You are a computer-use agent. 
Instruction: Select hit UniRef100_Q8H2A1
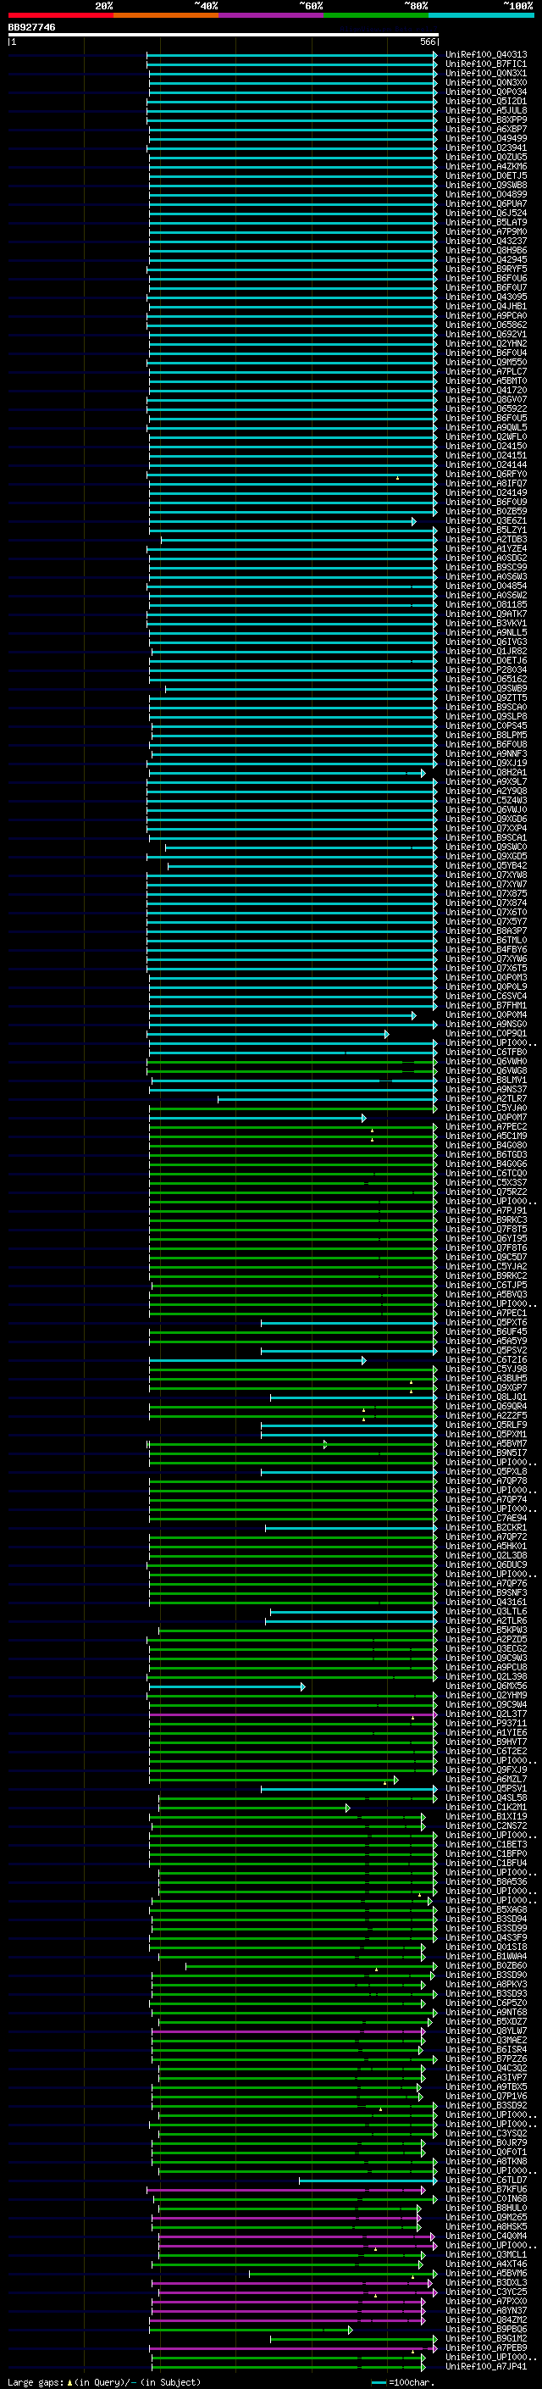click(486, 773)
